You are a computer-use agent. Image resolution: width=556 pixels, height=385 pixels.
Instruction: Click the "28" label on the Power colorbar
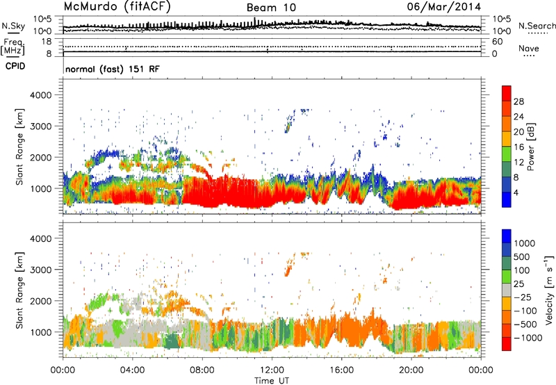coord(518,101)
